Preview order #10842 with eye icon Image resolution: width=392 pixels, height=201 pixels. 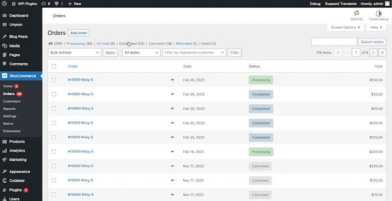click(172, 166)
